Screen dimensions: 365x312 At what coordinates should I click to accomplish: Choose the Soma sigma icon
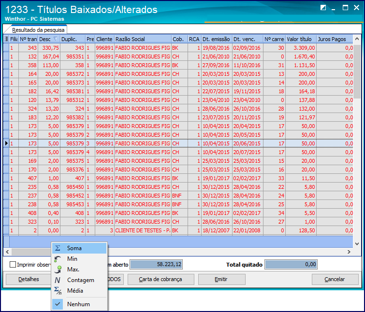58,248
